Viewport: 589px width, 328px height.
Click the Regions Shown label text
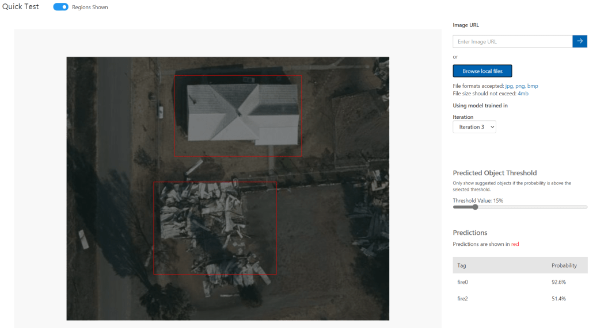[90, 7]
